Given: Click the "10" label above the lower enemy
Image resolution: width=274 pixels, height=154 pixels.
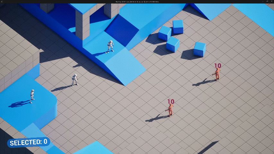Looking at the screenshot, I should coord(171,101).
